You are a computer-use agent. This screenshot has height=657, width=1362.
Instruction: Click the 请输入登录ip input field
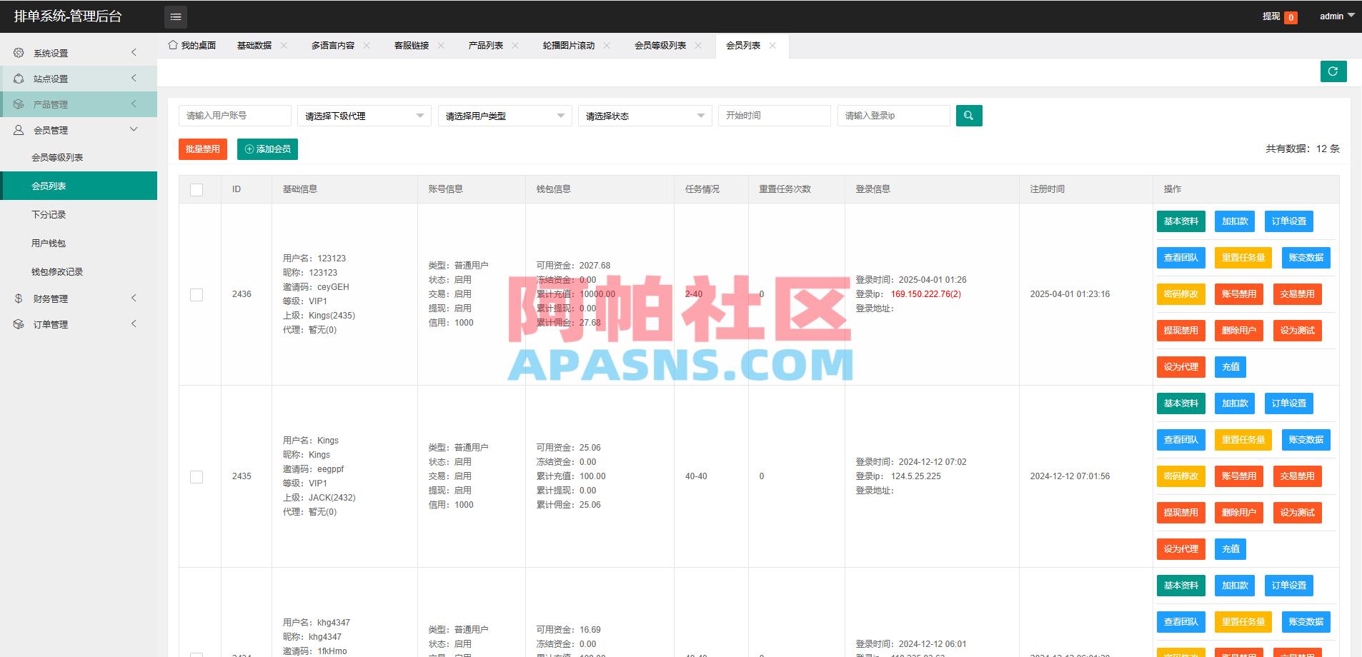pyautogui.click(x=893, y=115)
